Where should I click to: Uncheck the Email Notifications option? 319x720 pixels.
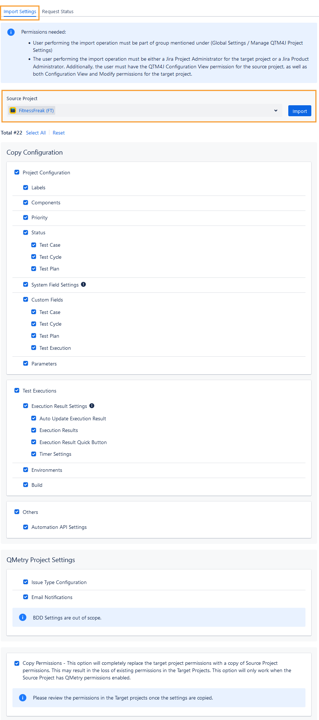pos(26,597)
